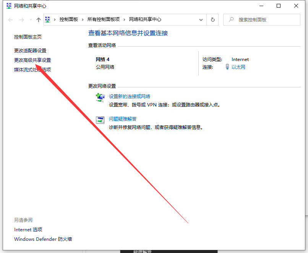Screen dimensions: 308x253
Task: Open Internet 选项 under 另请参阅
Action: [28, 230]
